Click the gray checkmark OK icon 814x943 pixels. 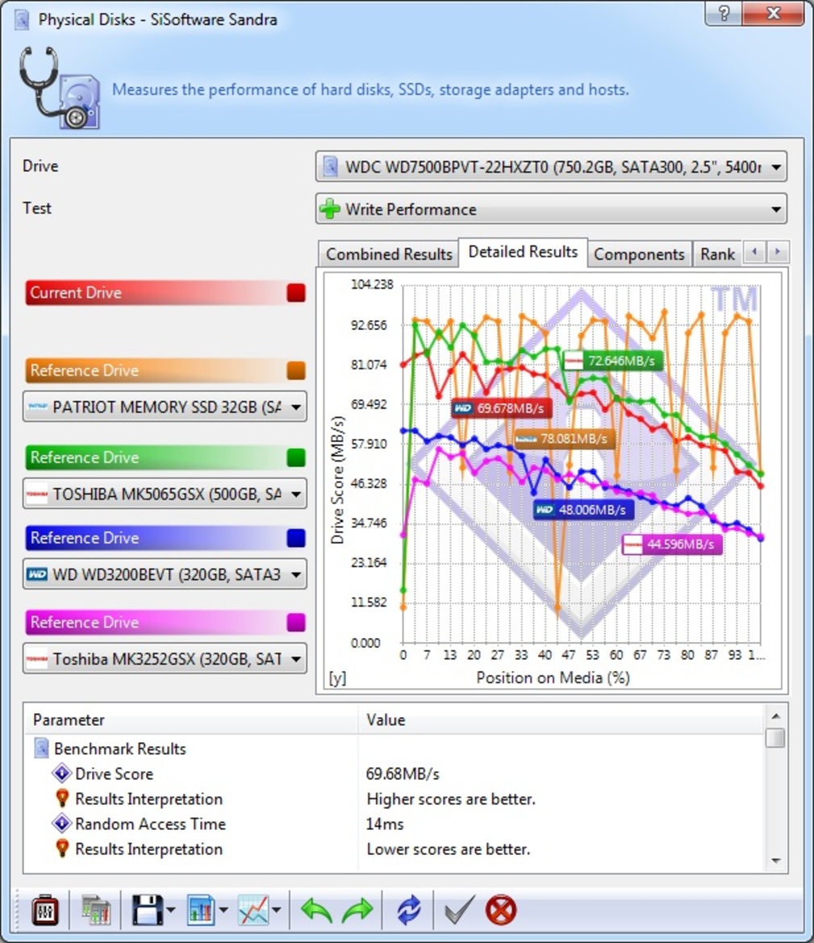pyautogui.click(x=460, y=910)
